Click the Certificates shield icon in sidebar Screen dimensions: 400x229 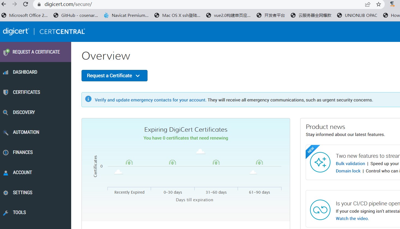pyautogui.click(x=5, y=92)
